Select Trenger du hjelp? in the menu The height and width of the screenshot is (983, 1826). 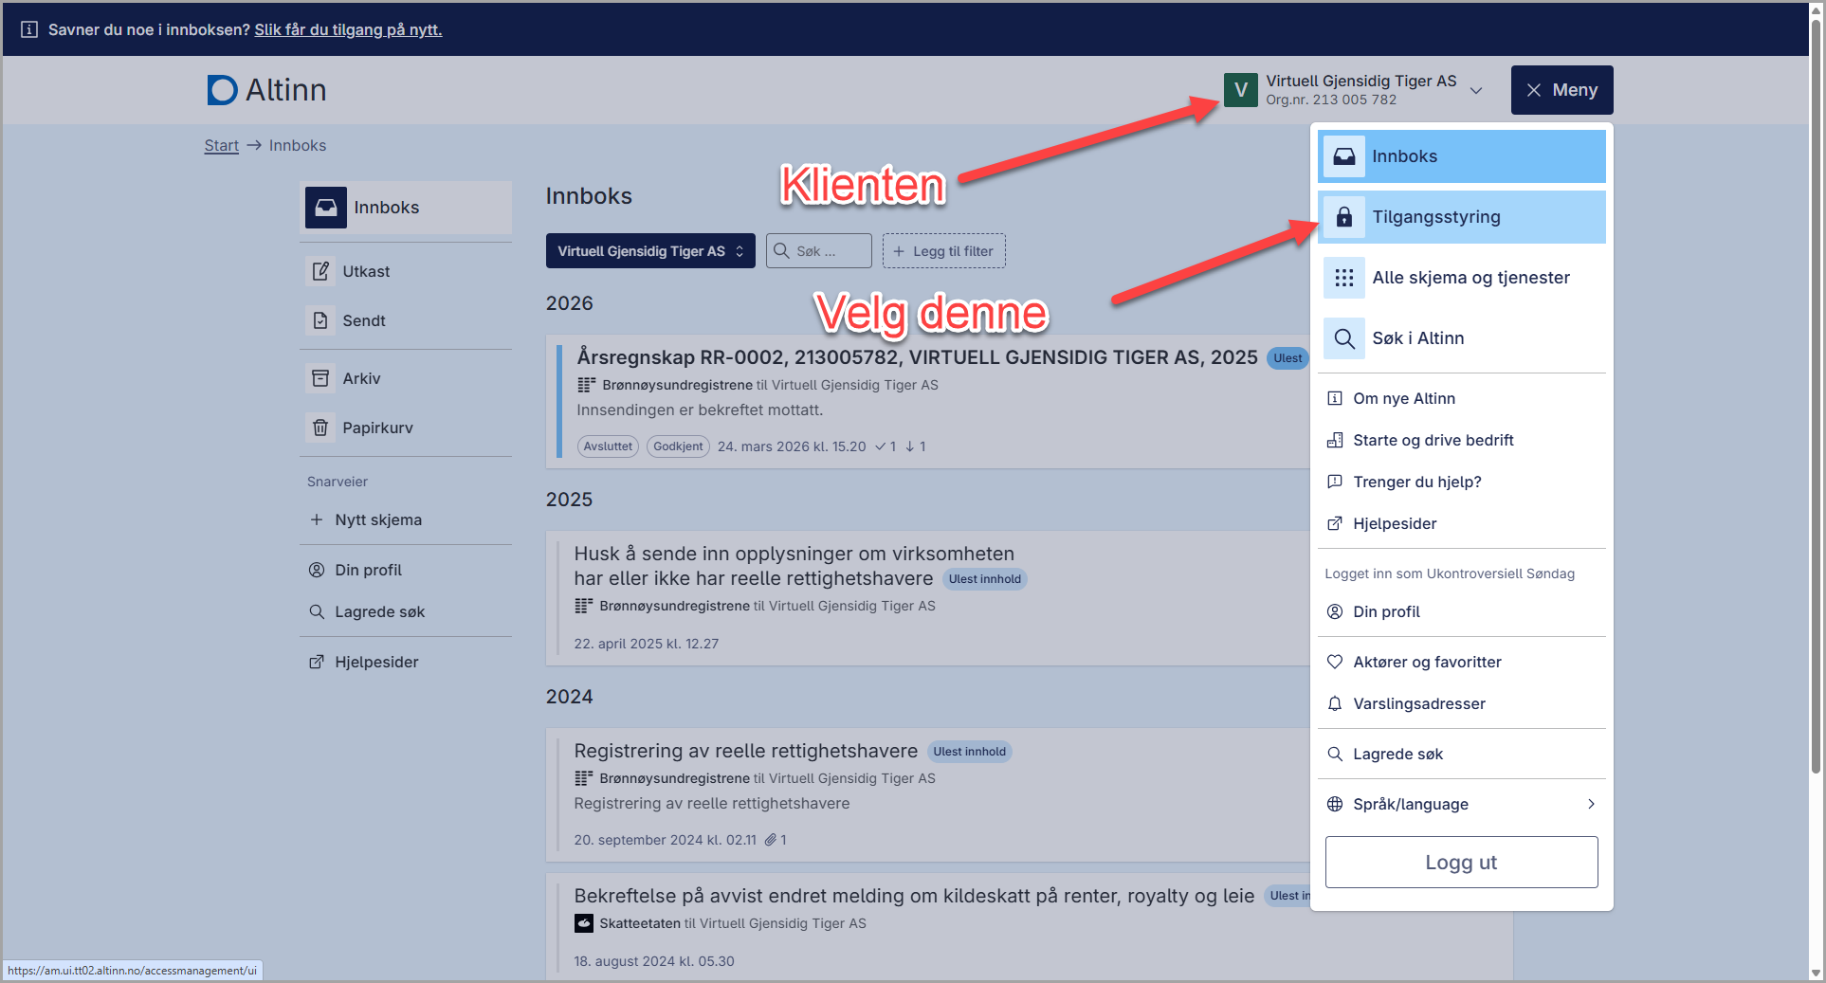coord(1462,482)
